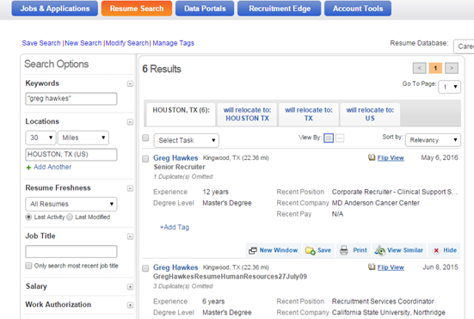Click the Save folder icon

click(x=311, y=250)
